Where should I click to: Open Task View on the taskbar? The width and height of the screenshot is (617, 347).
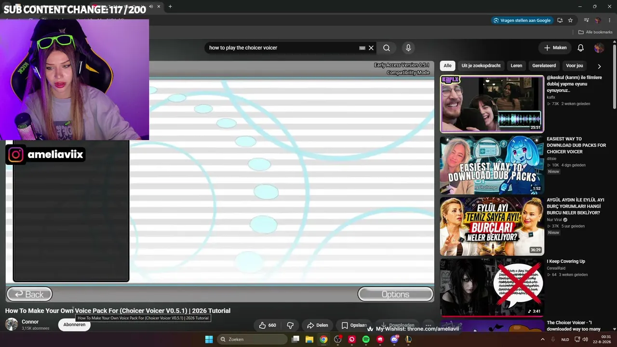pos(295,339)
